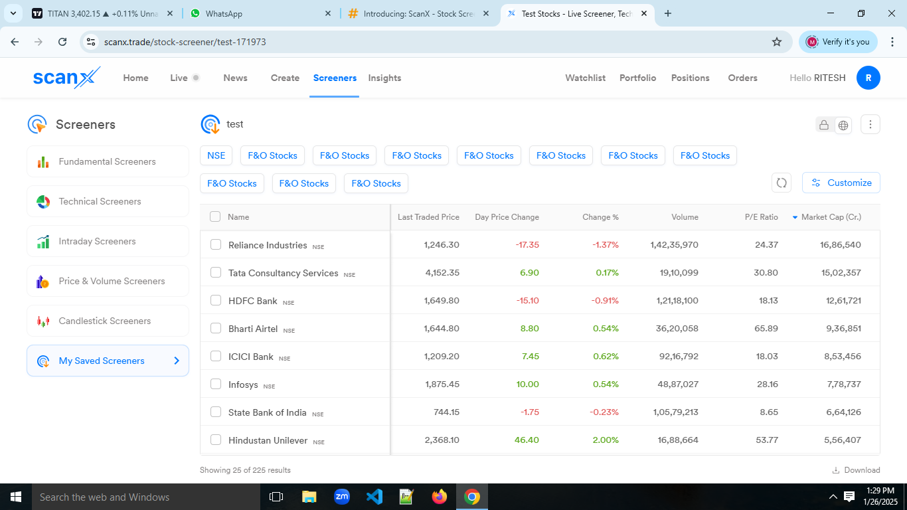Open Intraday Screeners category
907x510 pixels.
108,241
